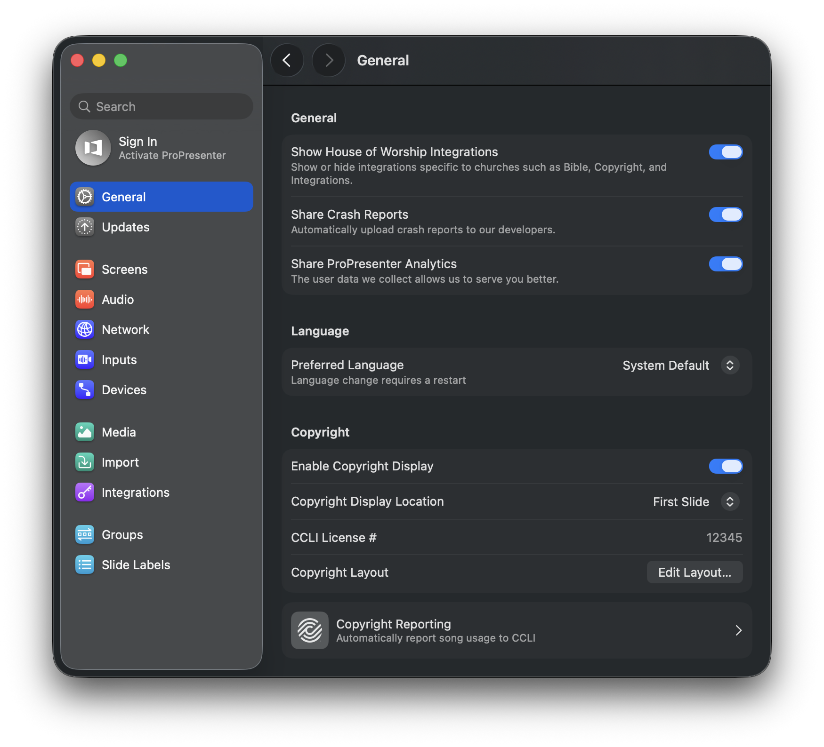
Task: Open the Updates settings pane
Action: [162, 227]
